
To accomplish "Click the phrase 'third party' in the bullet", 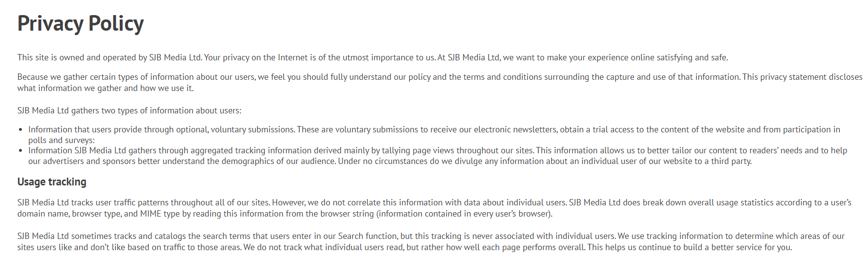I will 731,161.
